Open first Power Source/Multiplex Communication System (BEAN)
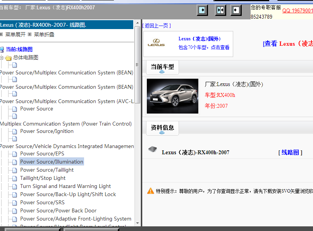 click(67, 72)
